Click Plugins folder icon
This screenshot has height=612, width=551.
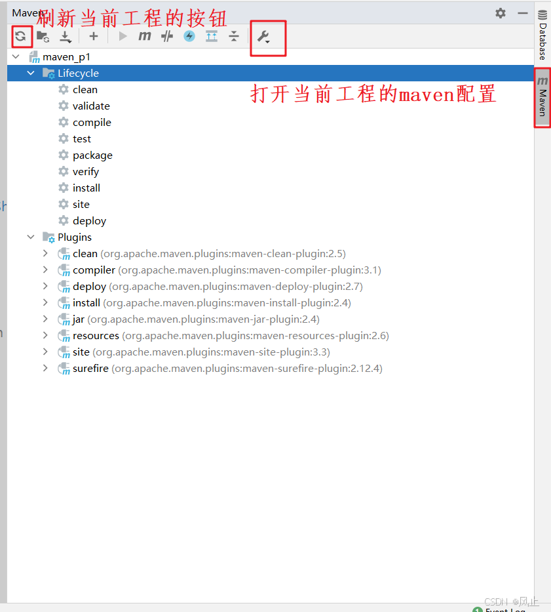48,237
